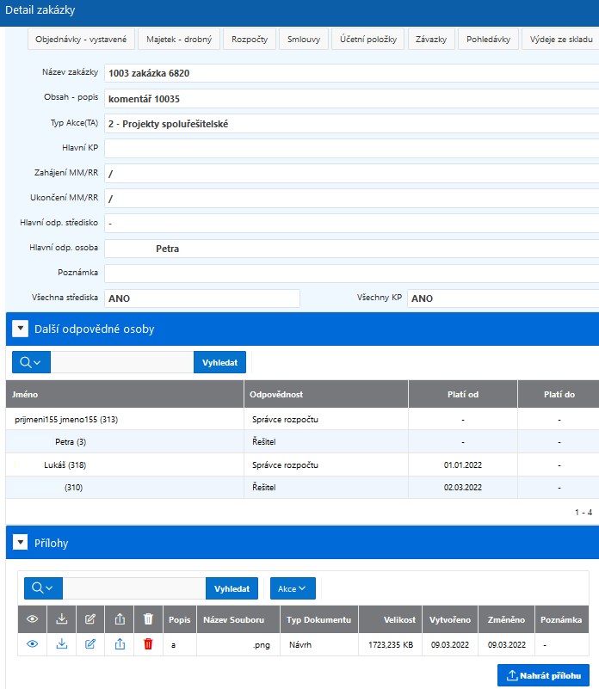Click the eye icon in the attachments table header
Image resolution: width=599 pixels, height=689 pixels.
pyautogui.click(x=32, y=619)
